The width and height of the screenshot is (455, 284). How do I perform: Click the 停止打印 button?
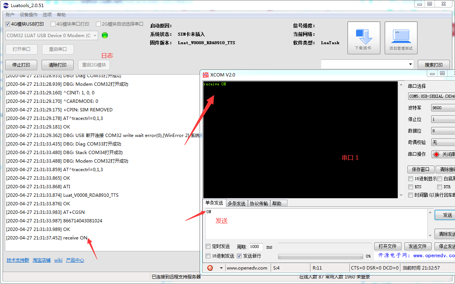pos(21,65)
